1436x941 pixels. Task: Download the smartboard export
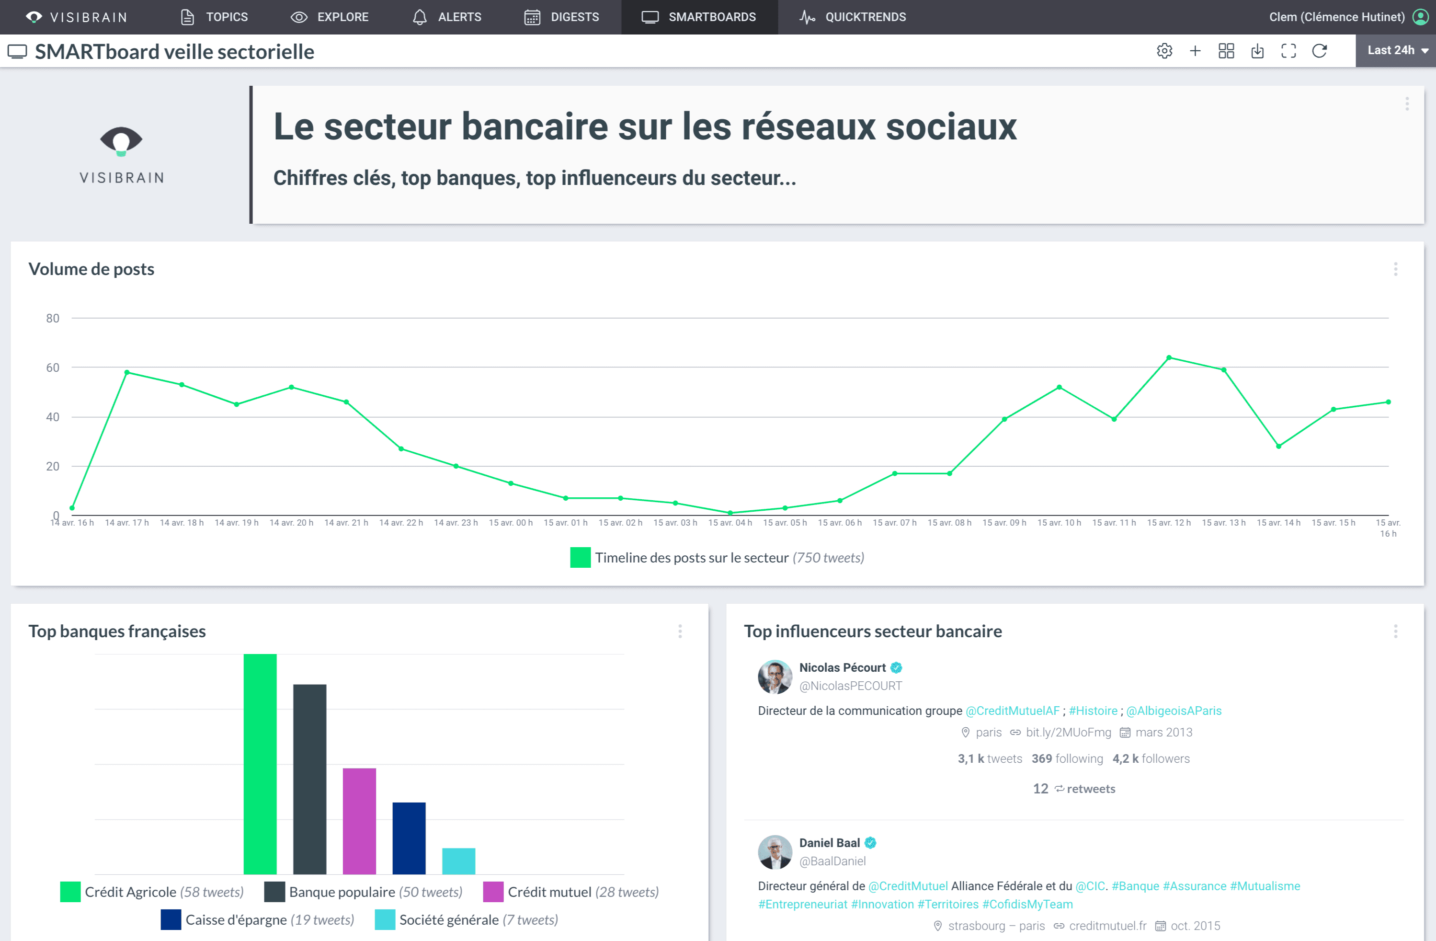tap(1257, 51)
